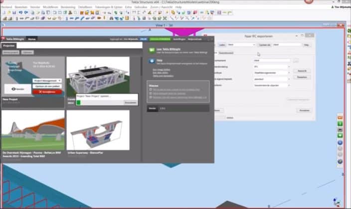This screenshot has width=351, height=209.
Task: Click the Leer Tekla BIMsight green icon
Action: [x=152, y=50]
